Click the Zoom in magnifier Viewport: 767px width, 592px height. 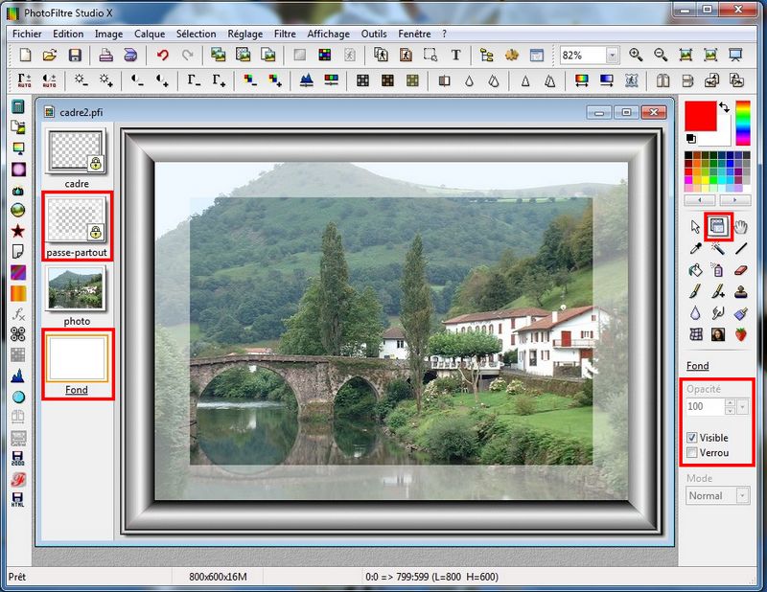tap(636, 55)
